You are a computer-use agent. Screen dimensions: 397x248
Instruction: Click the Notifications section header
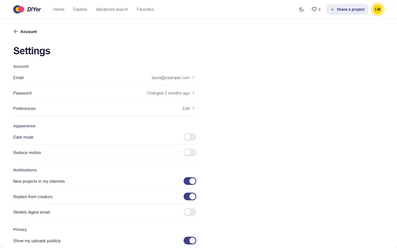(25, 170)
